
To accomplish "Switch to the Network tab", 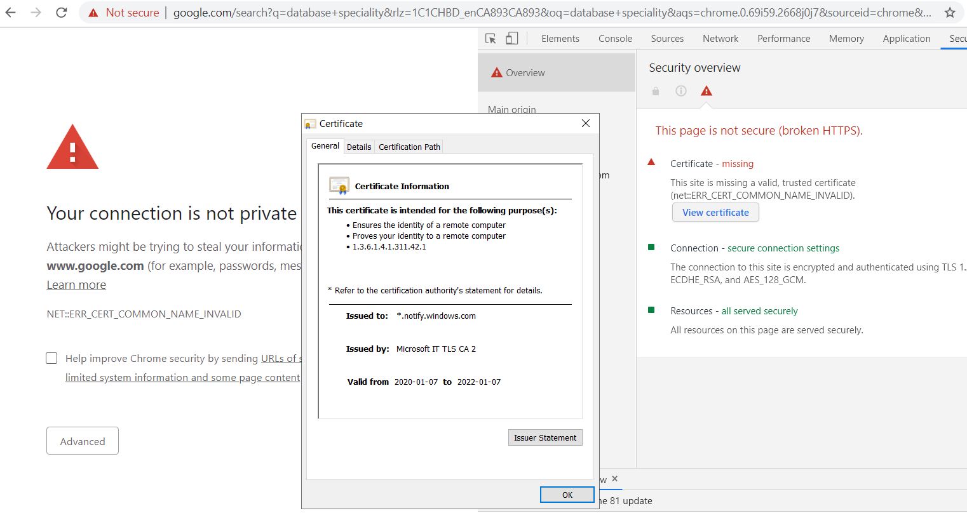I will pos(720,39).
